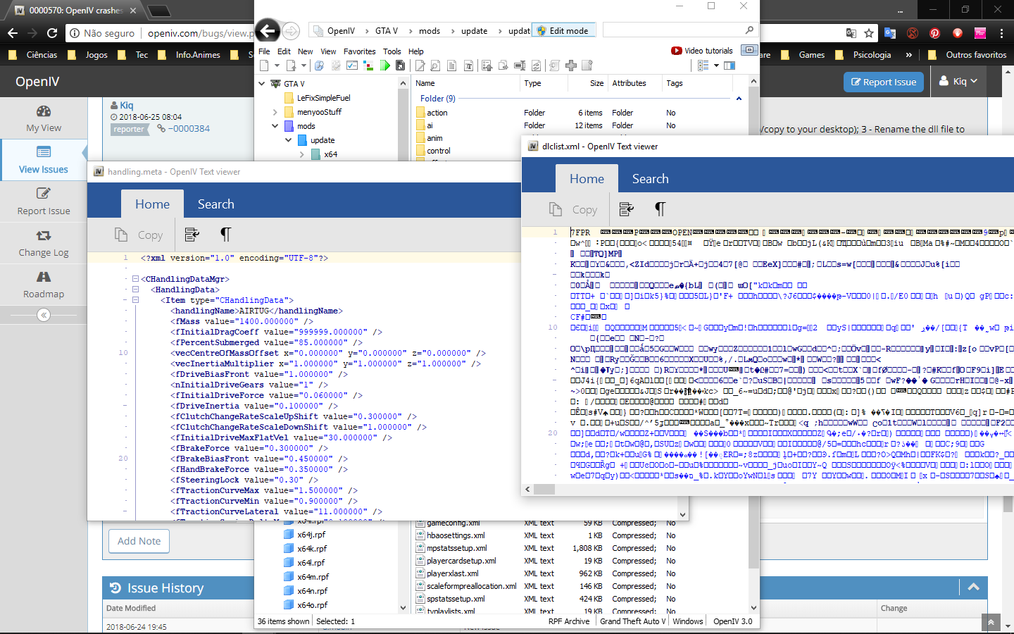Click the Add Note button

pyautogui.click(x=139, y=541)
